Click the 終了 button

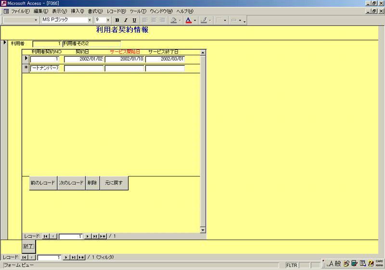coord(29,246)
